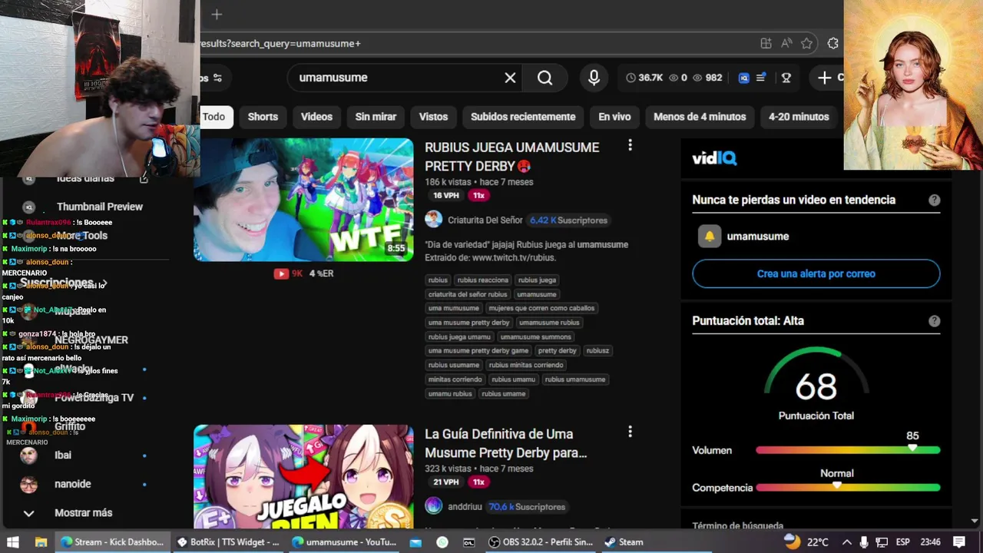The height and width of the screenshot is (553, 983).
Task: Click the 'pretty derby' tag
Action: click(x=557, y=351)
